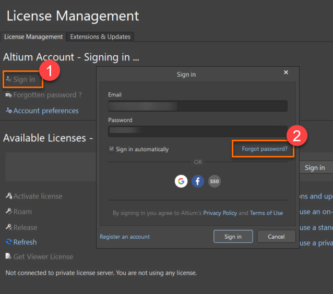Open the Forgot password? link

coord(265,149)
